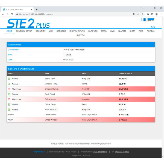Click the browser back arrow
This screenshot has height=164, width=164.
3,14
